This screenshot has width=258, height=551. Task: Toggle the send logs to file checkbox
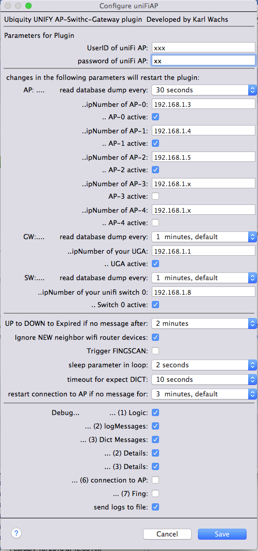(155, 507)
